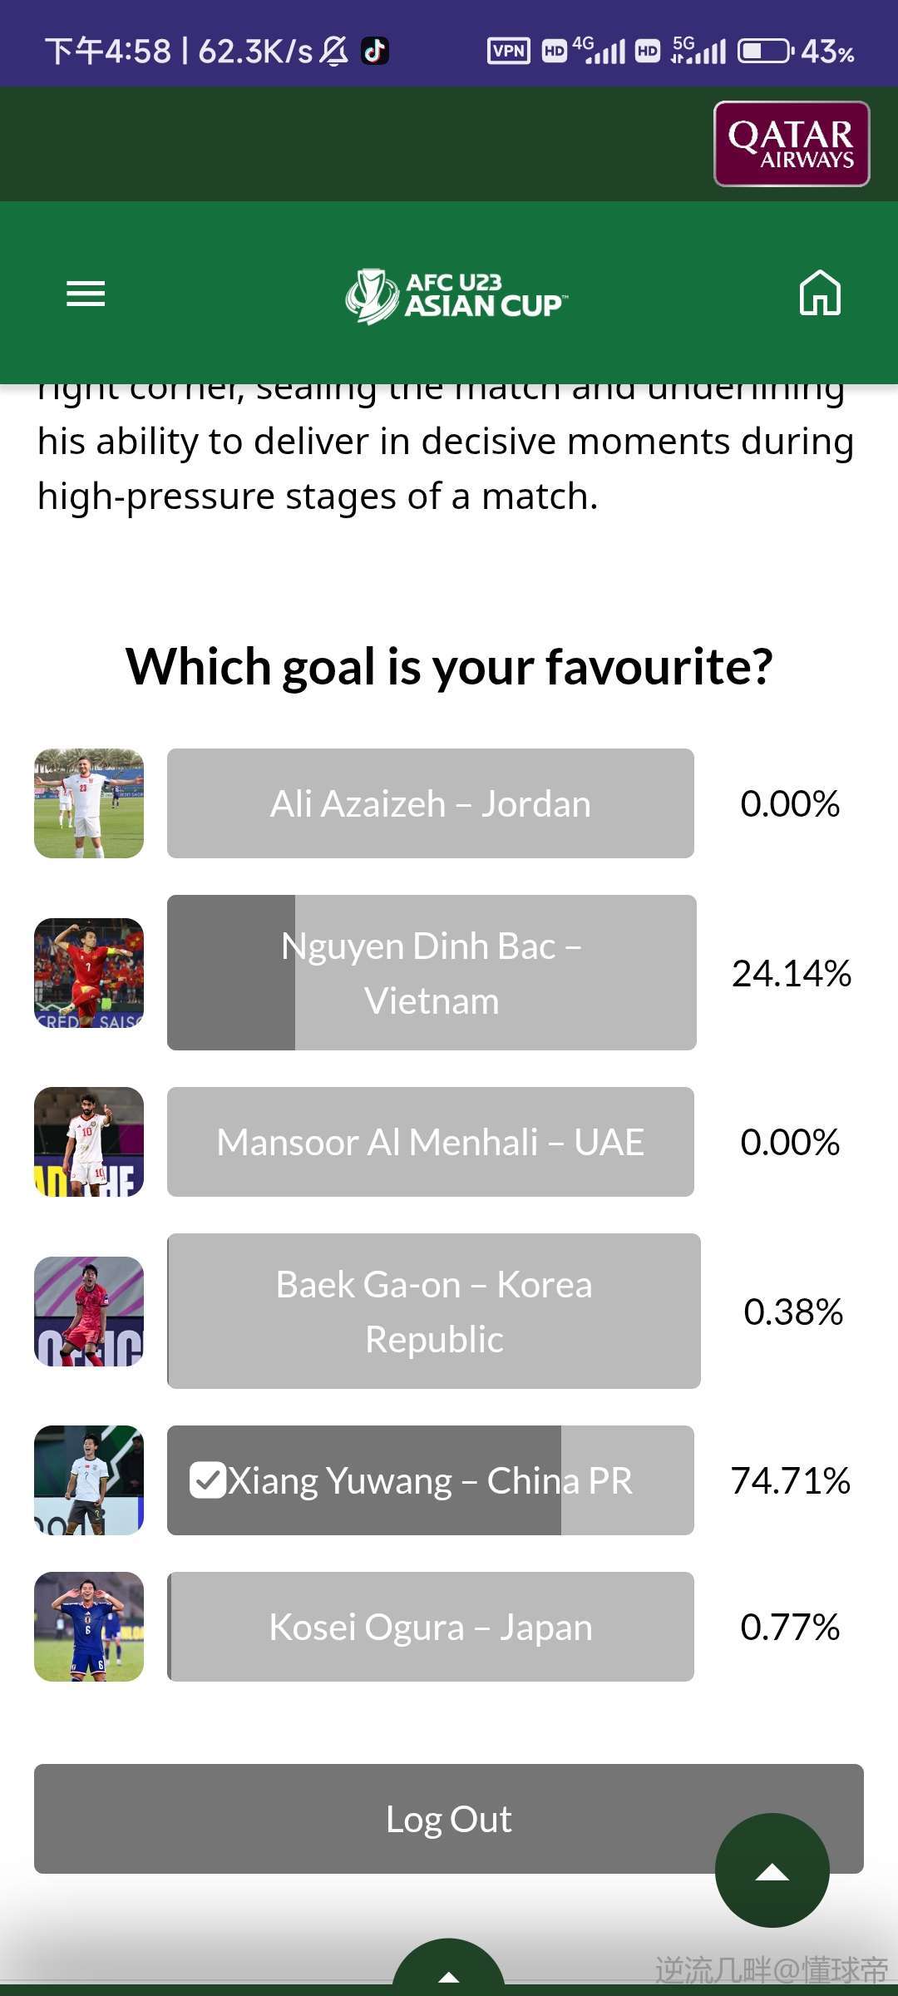Open the Qatar Airways sponsor logo
This screenshot has width=898, height=1996.
(x=791, y=144)
